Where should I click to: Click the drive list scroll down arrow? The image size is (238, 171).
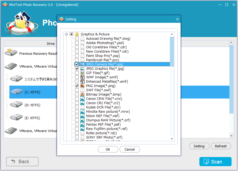coord(231,136)
